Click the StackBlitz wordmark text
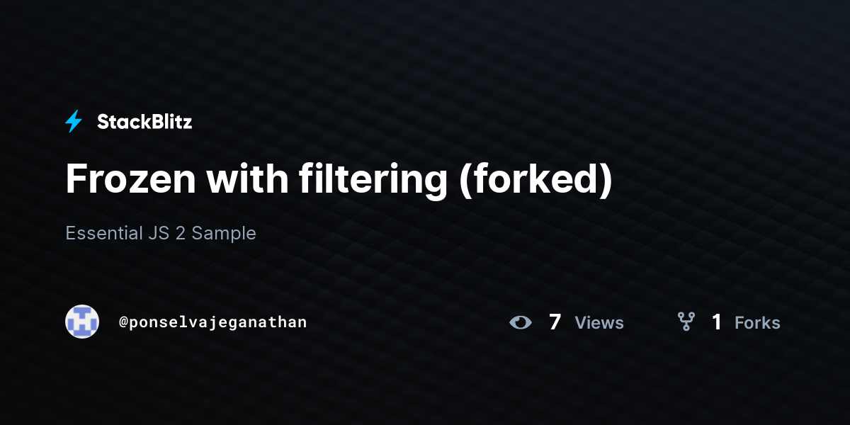 (x=144, y=122)
